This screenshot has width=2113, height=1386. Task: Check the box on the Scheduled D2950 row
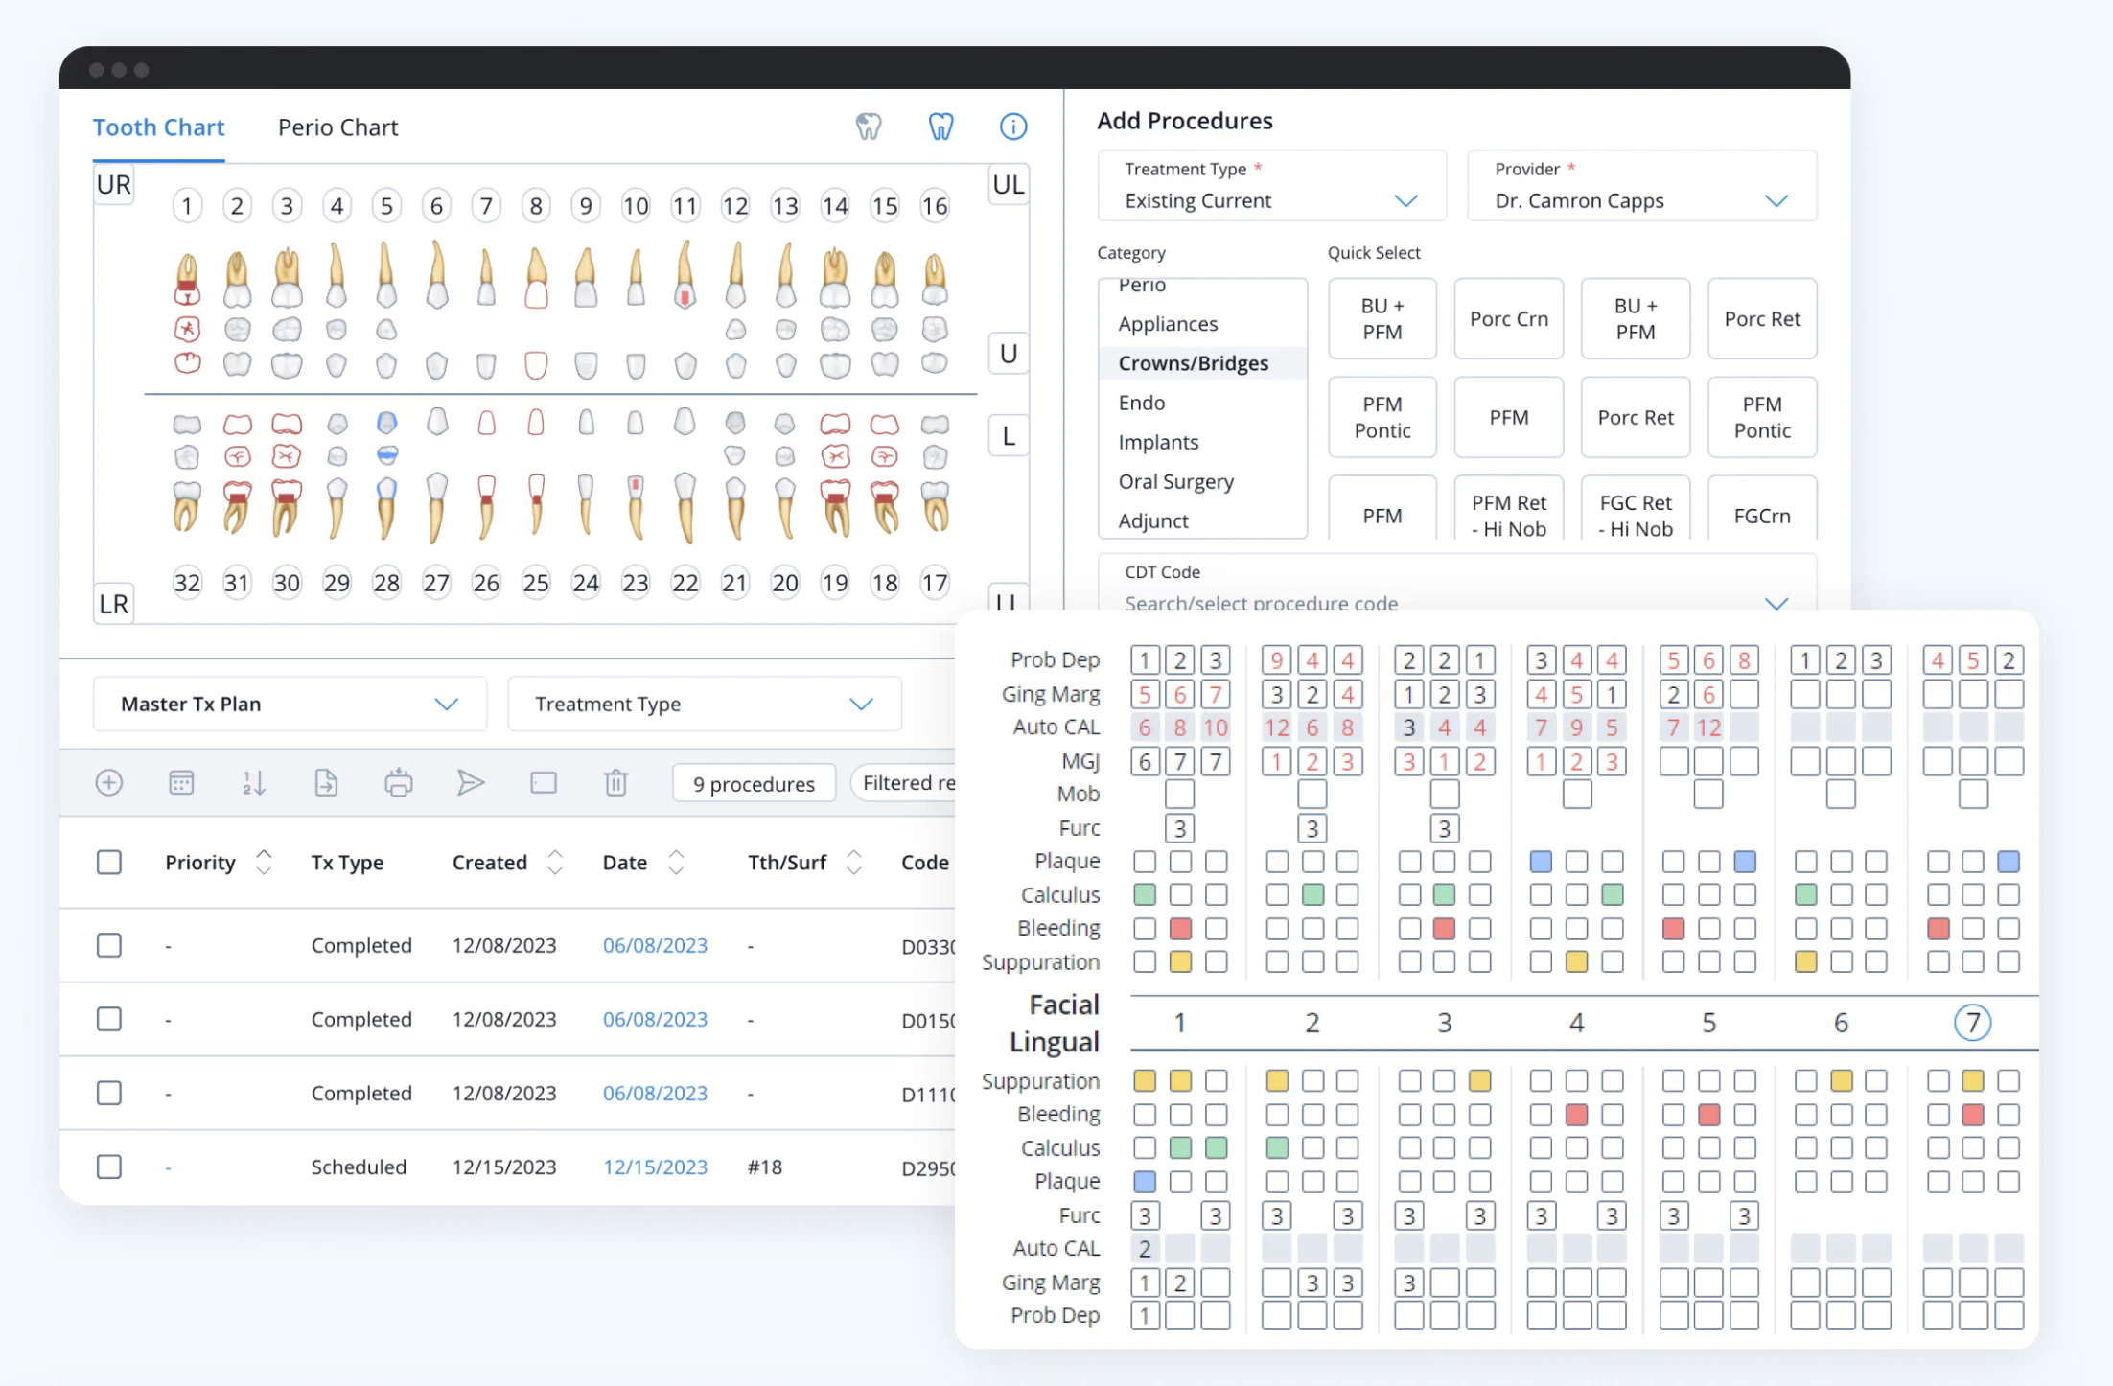click(x=109, y=1167)
